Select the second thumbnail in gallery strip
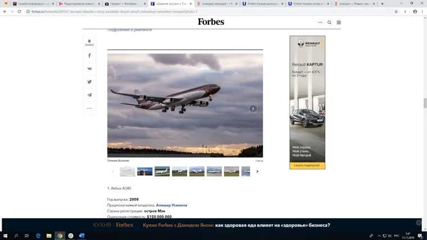The image size is (427, 240). click(144, 171)
